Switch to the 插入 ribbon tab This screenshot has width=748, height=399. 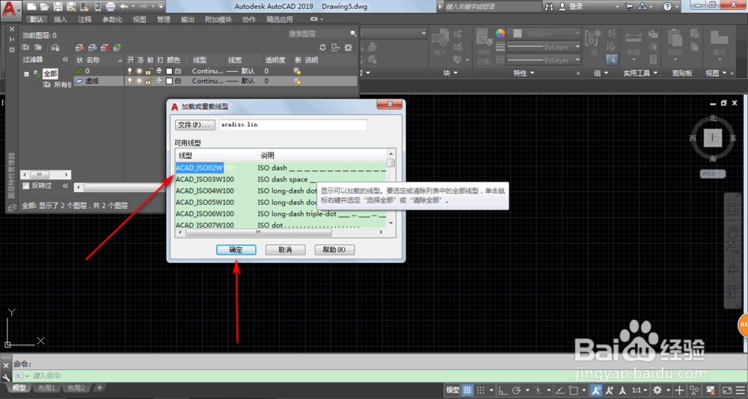pyautogui.click(x=61, y=19)
